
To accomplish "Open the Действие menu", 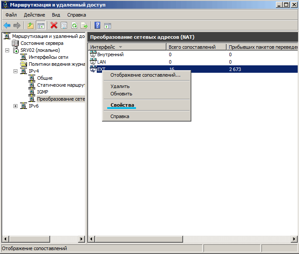I will click(x=34, y=15).
